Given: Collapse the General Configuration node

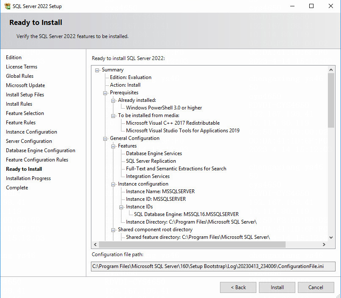Looking at the screenshot, I should [105, 139].
